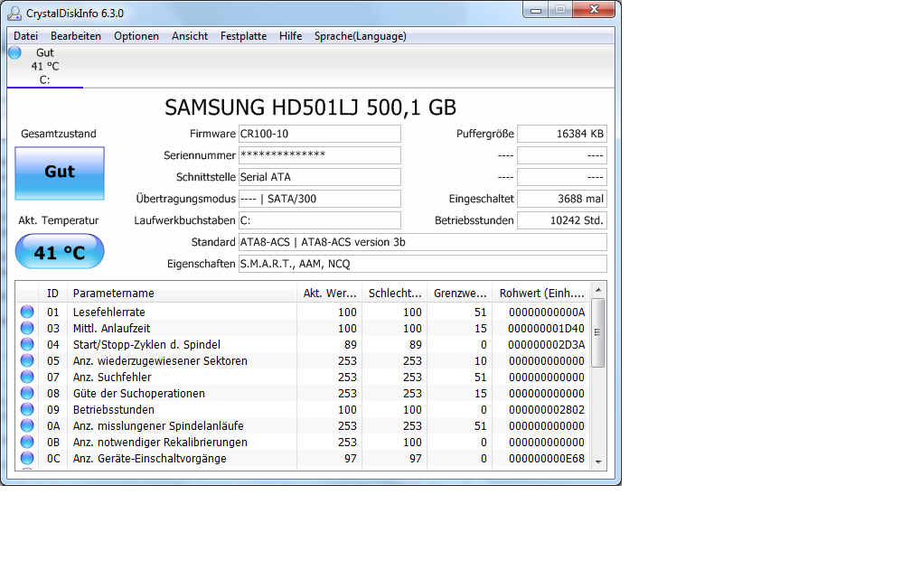
Task: Close the CrystalDiskInfo window
Action: tap(594, 10)
